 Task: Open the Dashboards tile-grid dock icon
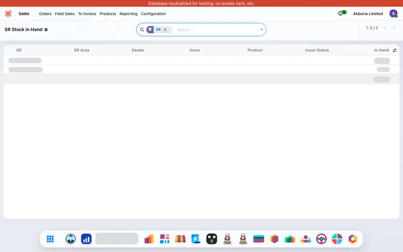pos(165,239)
